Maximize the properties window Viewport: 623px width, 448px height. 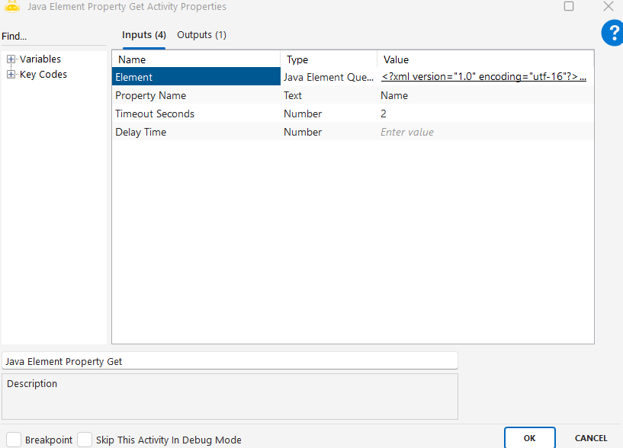[x=569, y=6]
